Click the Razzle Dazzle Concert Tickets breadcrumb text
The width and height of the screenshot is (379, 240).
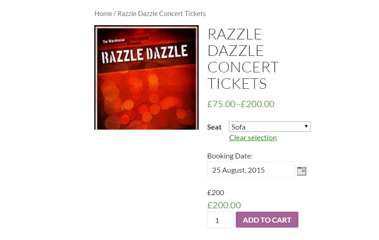click(x=162, y=14)
